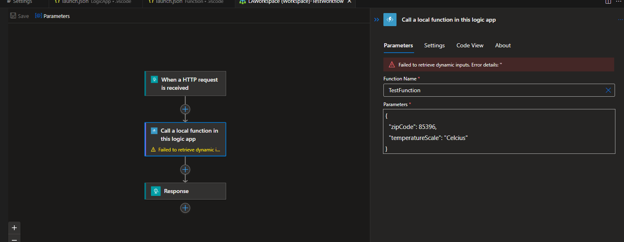Zoom in on the canvas with the plus button
Viewport: 624px width, 242px height.
(14, 228)
